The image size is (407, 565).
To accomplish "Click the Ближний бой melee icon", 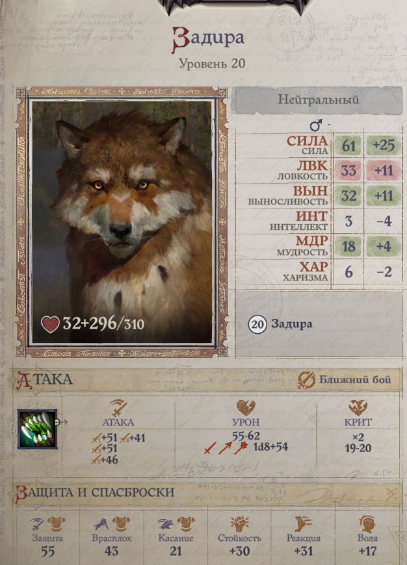I will point(306,380).
